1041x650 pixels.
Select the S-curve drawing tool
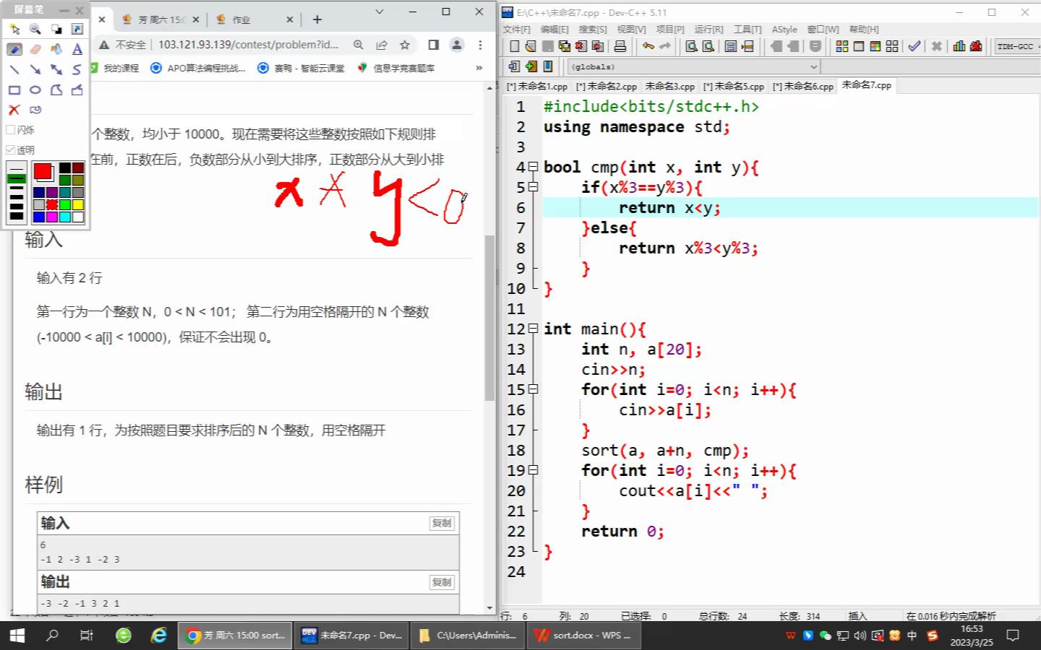[77, 69]
